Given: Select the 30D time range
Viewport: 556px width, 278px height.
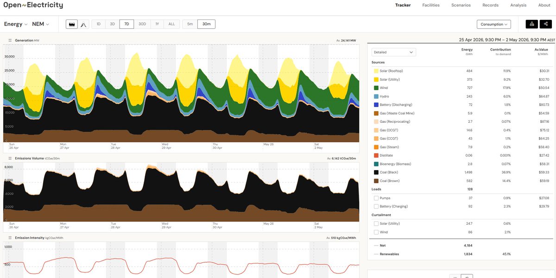Looking at the screenshot, I should (142, 24).
